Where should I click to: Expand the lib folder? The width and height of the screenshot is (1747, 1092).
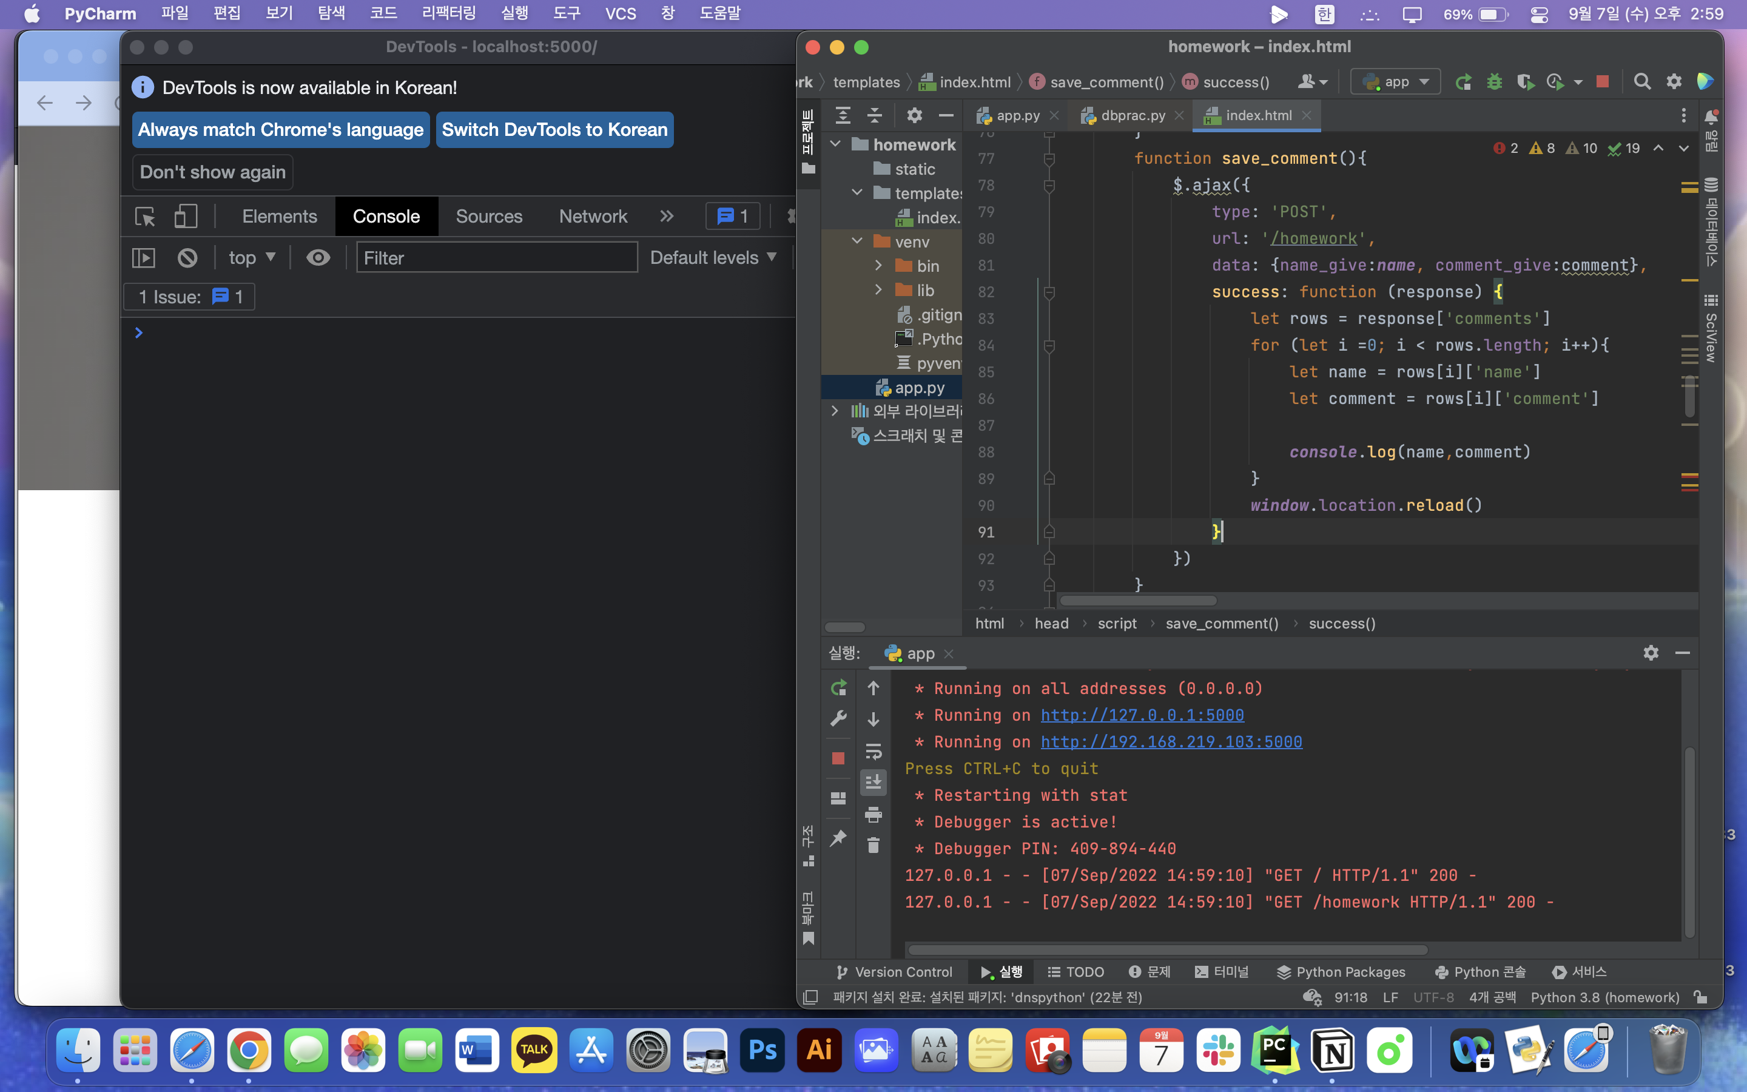[878, 289]
